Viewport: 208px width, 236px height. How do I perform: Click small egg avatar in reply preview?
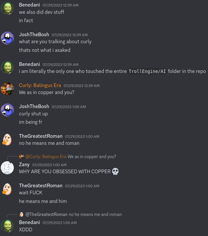coord(22,214)
